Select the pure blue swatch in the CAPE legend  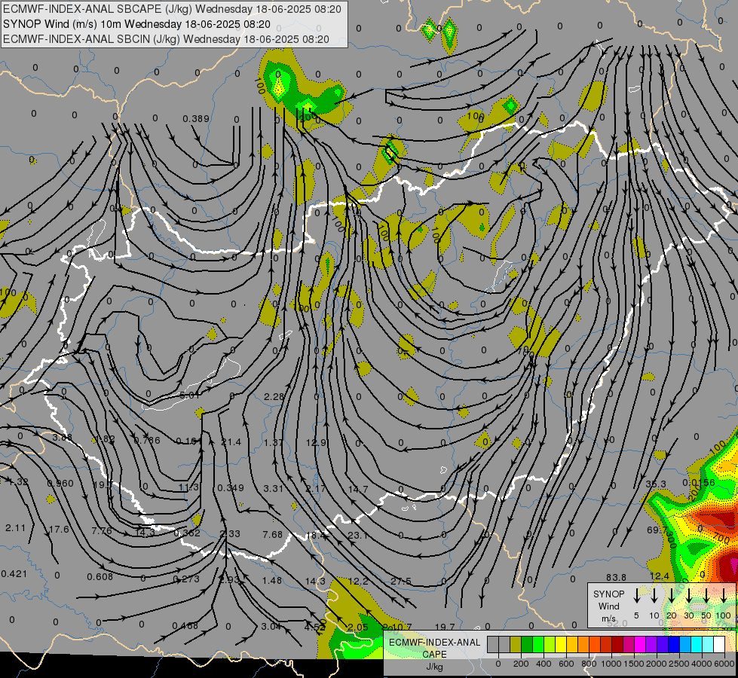point(673,644)
